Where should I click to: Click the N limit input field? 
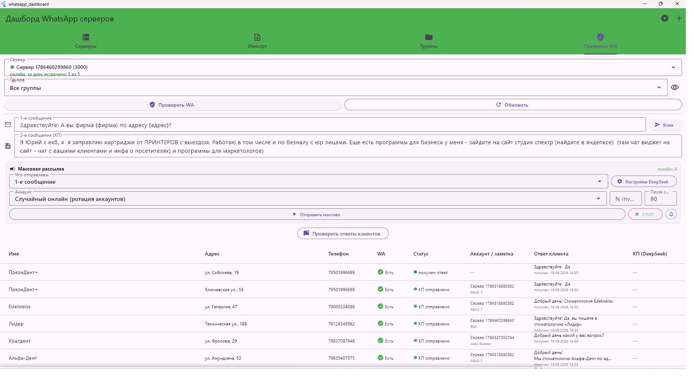(x=625, y=199)
